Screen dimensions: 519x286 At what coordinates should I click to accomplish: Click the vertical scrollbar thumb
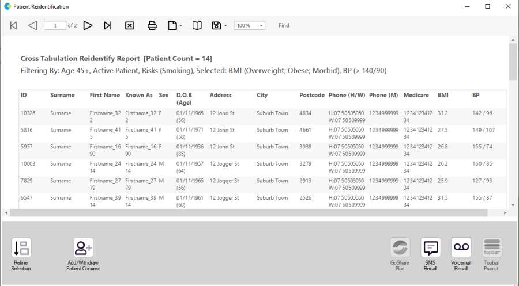click(x=513, y=62)
